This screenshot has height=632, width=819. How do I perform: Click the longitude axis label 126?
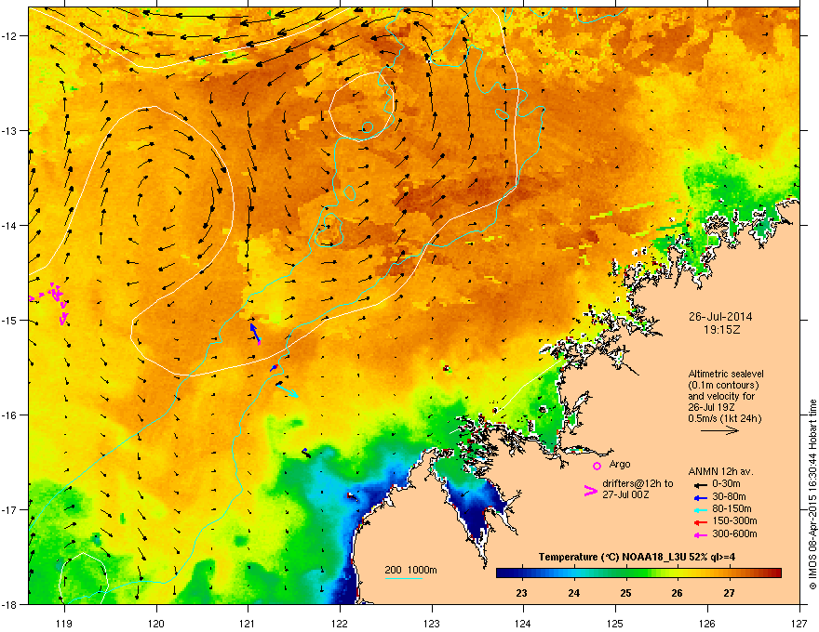pyautogui.click(x=707, y=623)
